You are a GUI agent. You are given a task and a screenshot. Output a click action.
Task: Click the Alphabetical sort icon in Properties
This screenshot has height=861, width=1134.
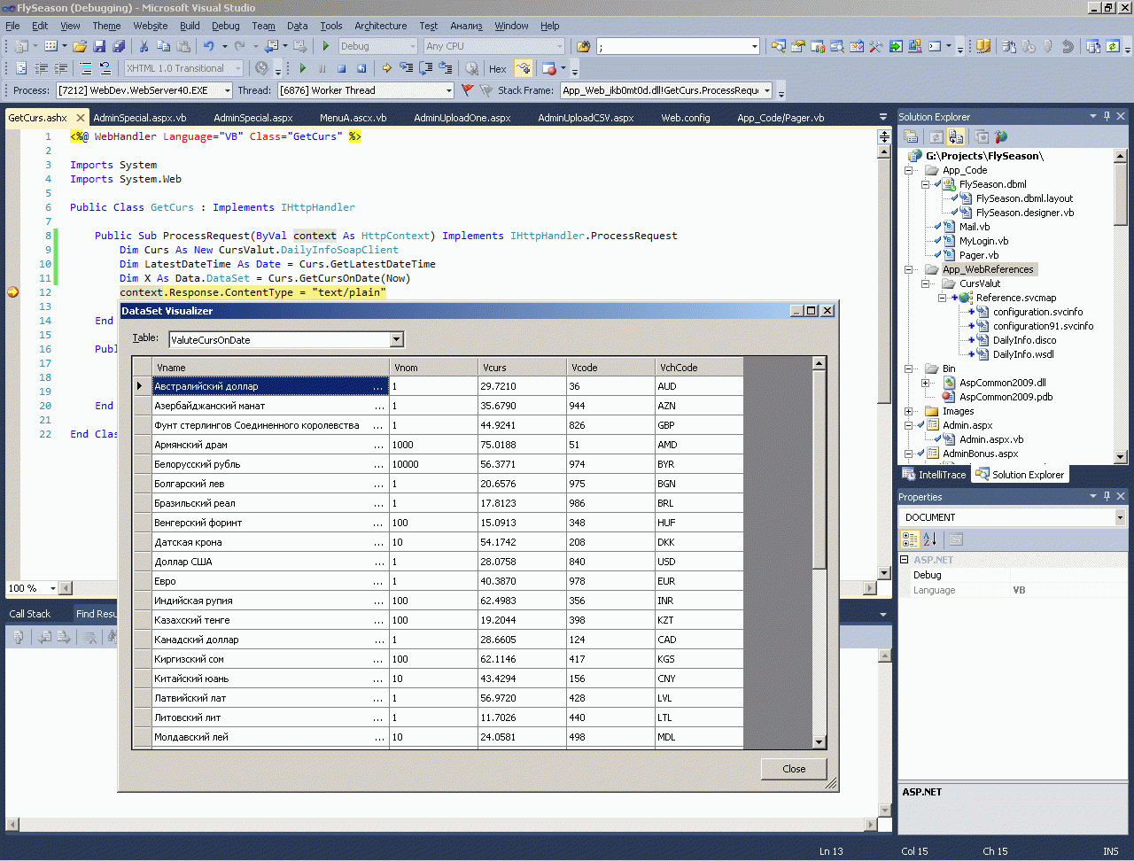(929, 539)
